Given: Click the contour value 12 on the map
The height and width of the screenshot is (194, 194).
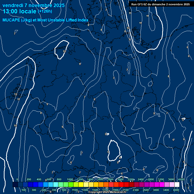Looking at the screenshot, I should (x=16, y=94).
